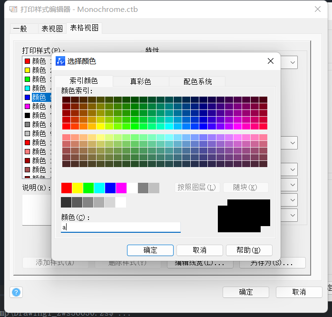
Task: Close the 选择颜色 dialog with the X button
Action: 270,61
